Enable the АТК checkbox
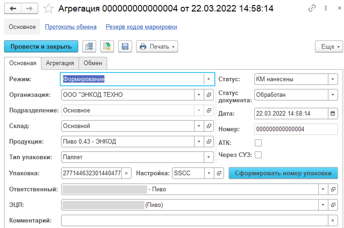 258,143
